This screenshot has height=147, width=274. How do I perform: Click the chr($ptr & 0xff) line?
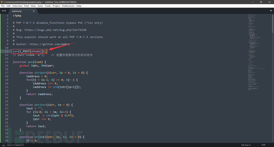tap(54, 116)
